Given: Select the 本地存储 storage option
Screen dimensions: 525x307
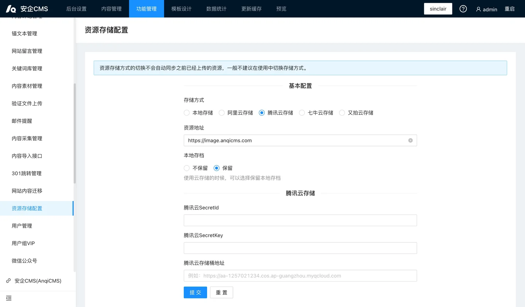Looking at the screenshot, I should (x=186, y=113).
